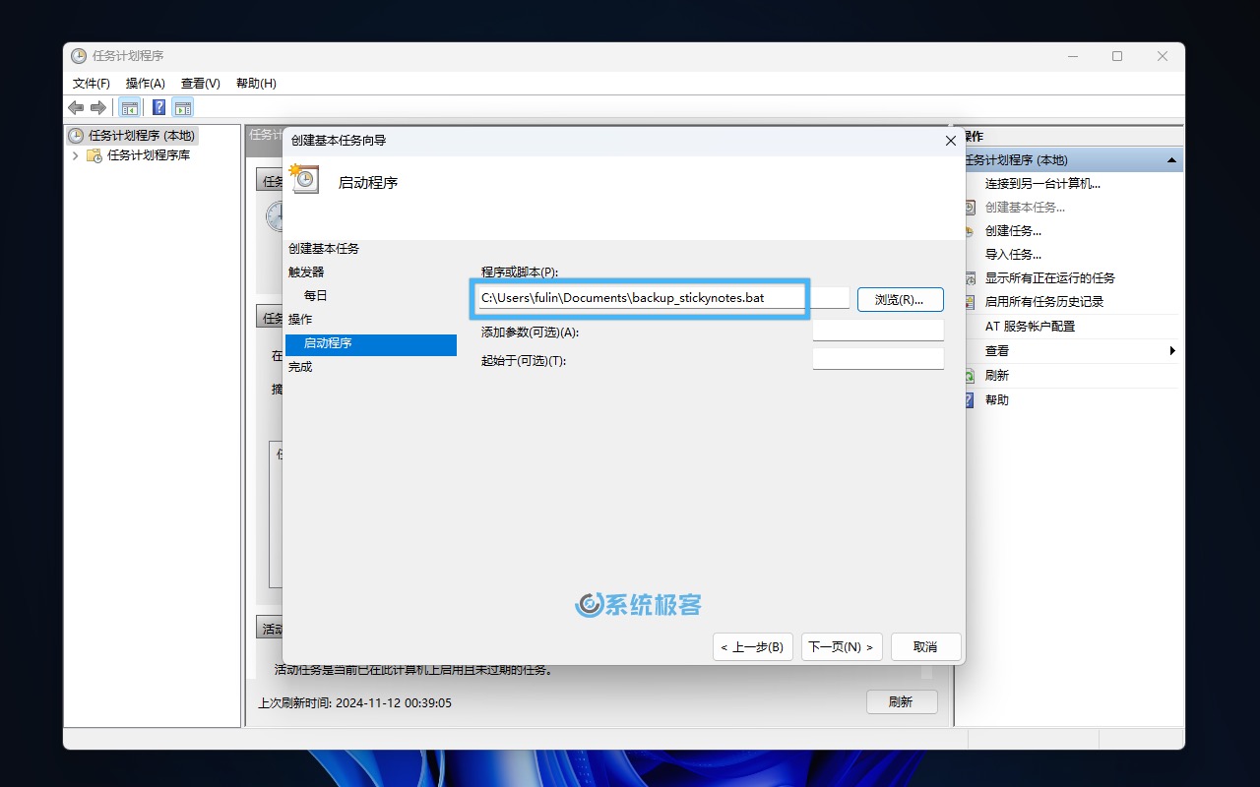Viewport: 1260px width, 787px height.
Task: Collapse 任务计划程序 (本地) actions section
Action: click(1171, 159)
